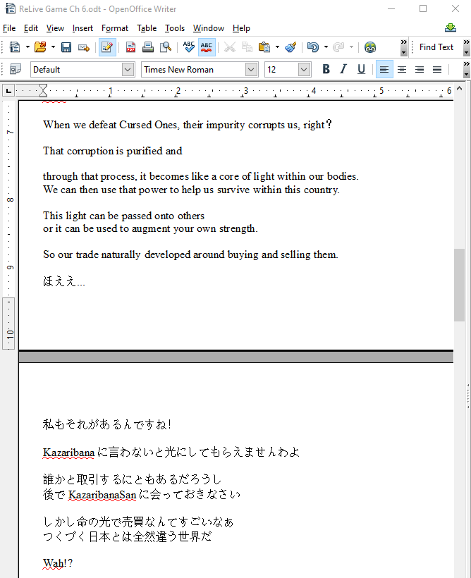Open Page Preview

pyautogui.click(x=166, y=47)
